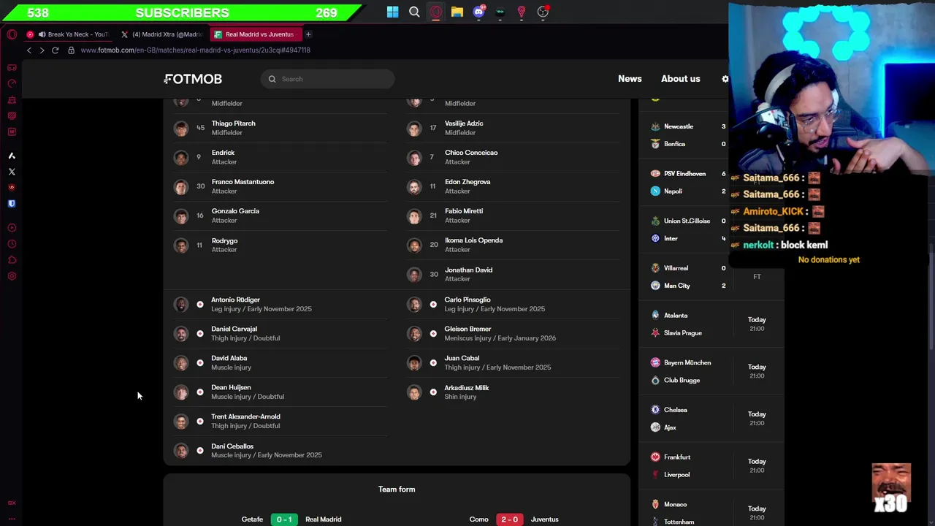Open Club Brugge team link
This screenshot has width=935, height=526.
682,381
